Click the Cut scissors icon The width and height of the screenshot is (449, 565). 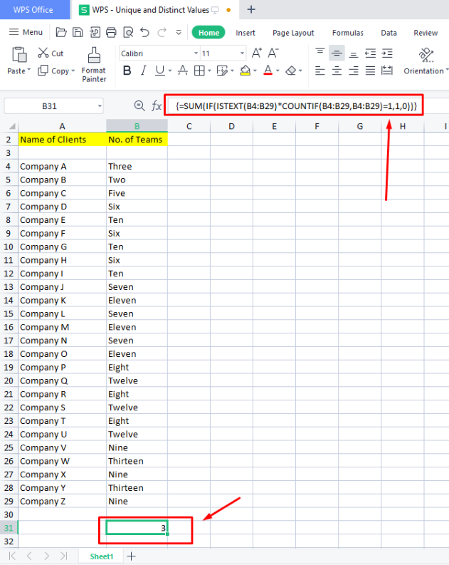pos(50,53)
